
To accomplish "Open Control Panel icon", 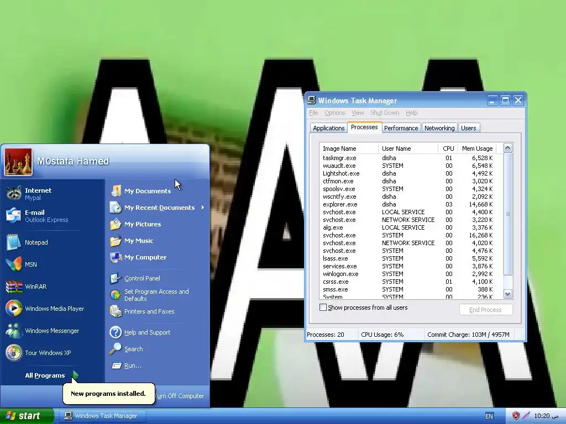I will tap(116, 278).
